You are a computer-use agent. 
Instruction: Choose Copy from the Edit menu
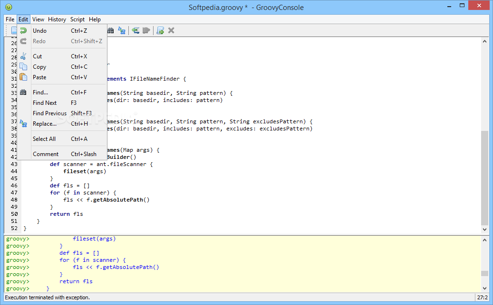[x=62, y=67]
